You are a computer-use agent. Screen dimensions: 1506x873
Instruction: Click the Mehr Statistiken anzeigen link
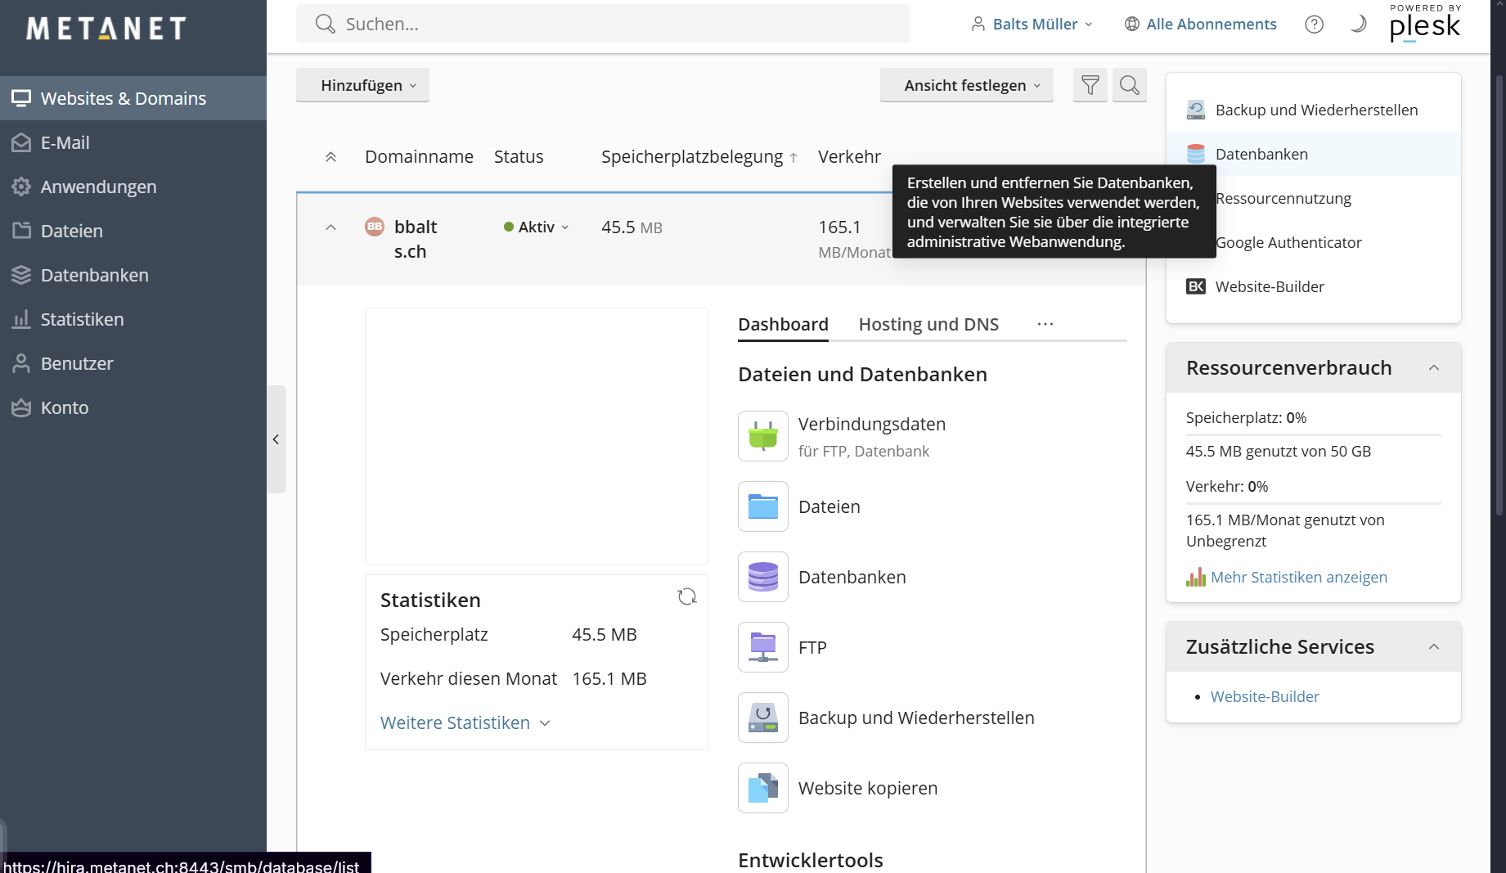[1298, 578]
